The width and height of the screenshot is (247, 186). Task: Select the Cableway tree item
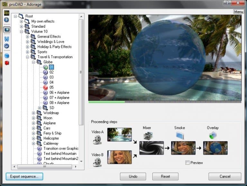[x=51, y=143]
